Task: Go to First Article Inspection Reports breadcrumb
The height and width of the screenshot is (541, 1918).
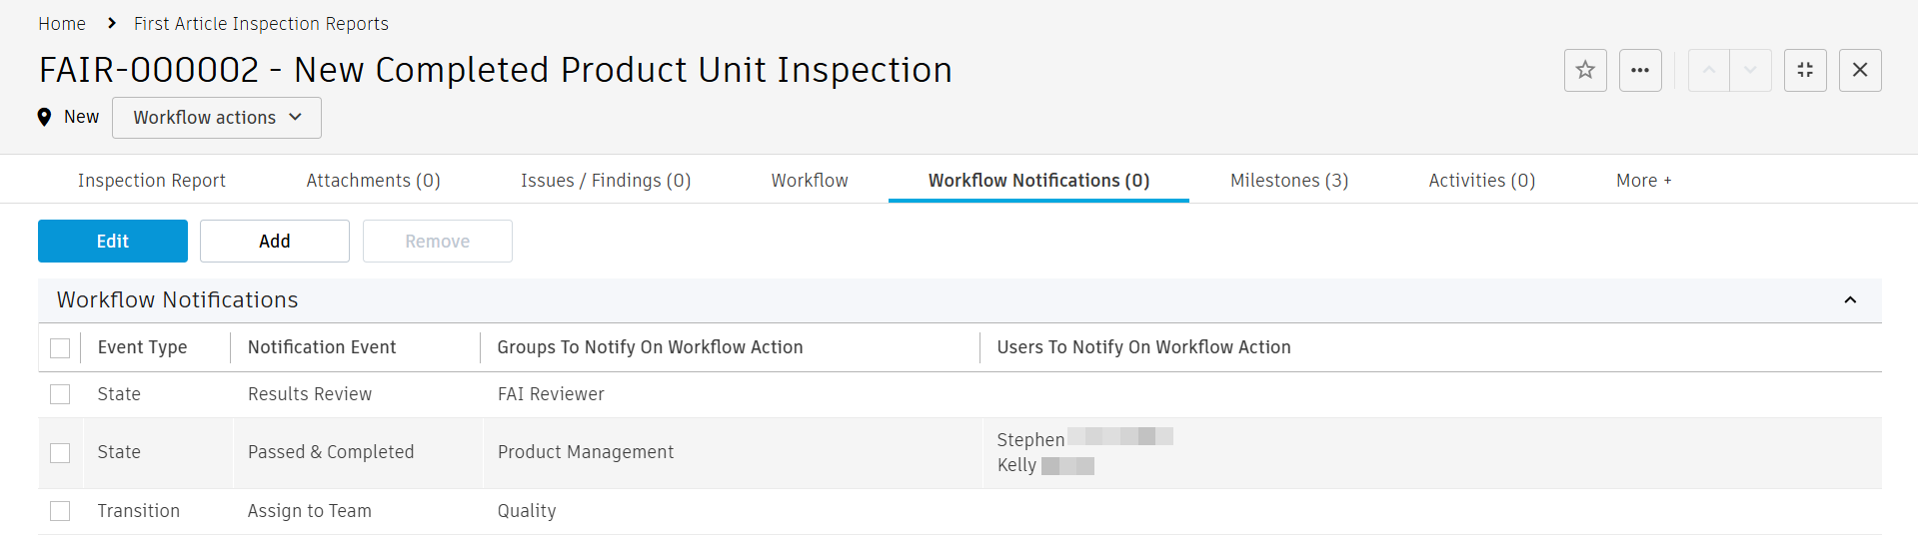Action: (261, 24)
